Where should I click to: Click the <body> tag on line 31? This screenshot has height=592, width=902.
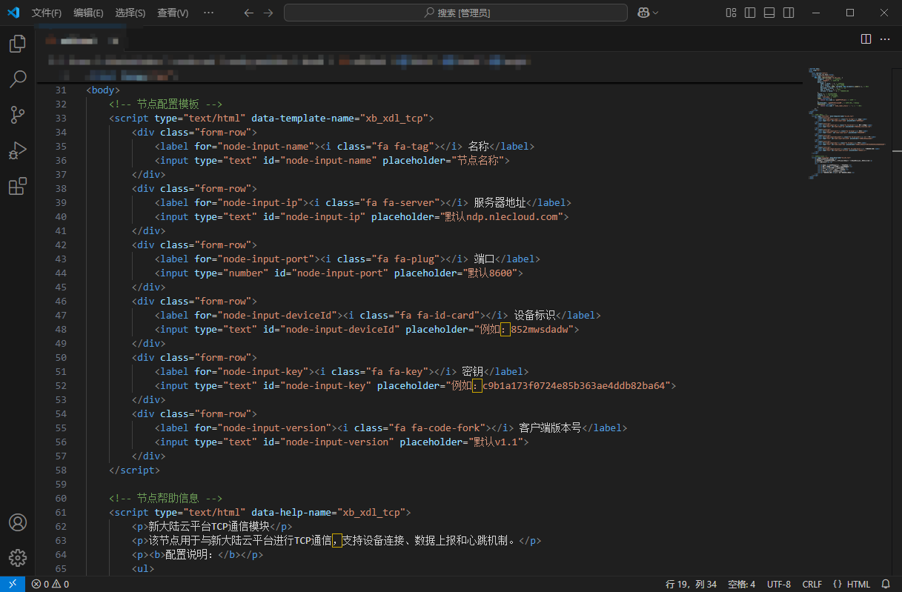pyautogui.click(x=103, y=90)
